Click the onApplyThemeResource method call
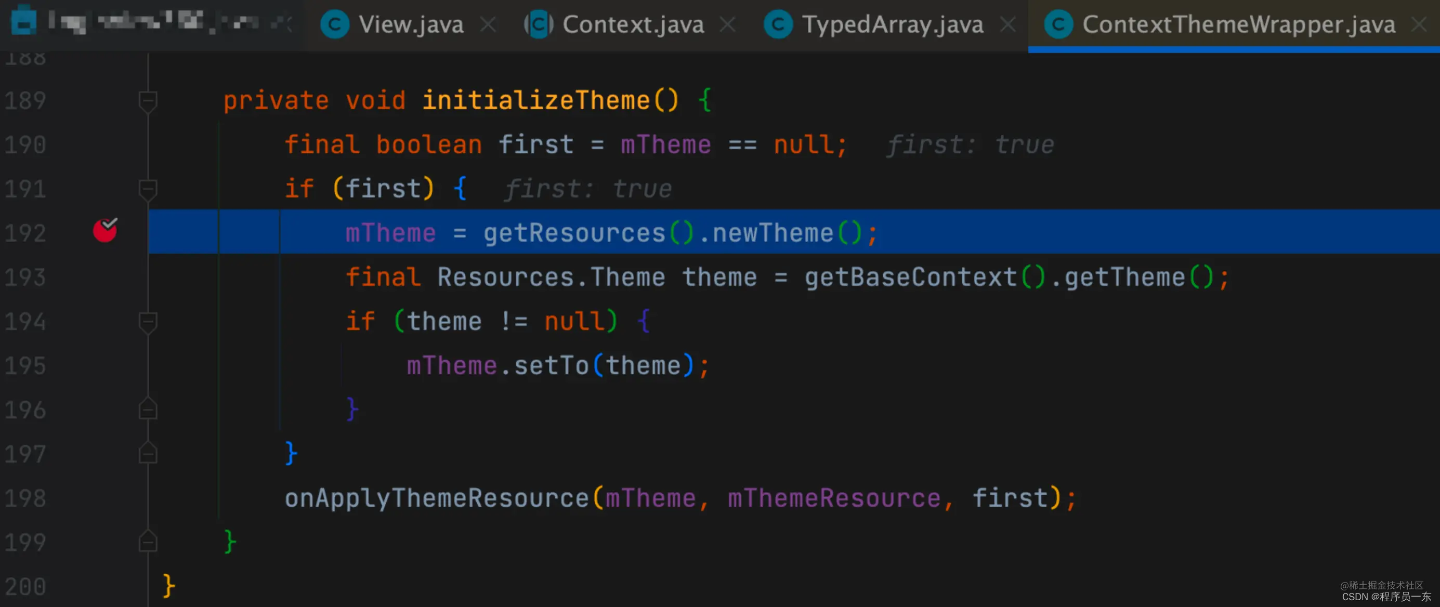1440x607 pixels. coord(437,498)
